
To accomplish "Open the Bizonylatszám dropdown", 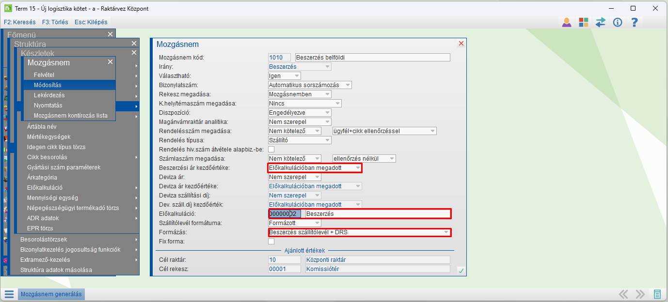I will click(x=310, y=85).
